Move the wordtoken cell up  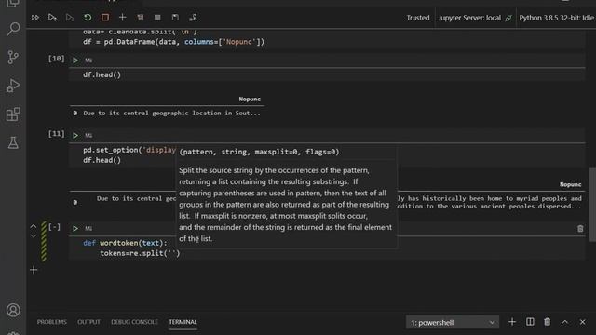(34, 227)
